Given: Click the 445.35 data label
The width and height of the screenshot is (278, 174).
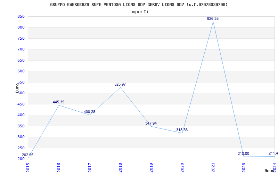Looking at the screenshot, I should point(58,102).
